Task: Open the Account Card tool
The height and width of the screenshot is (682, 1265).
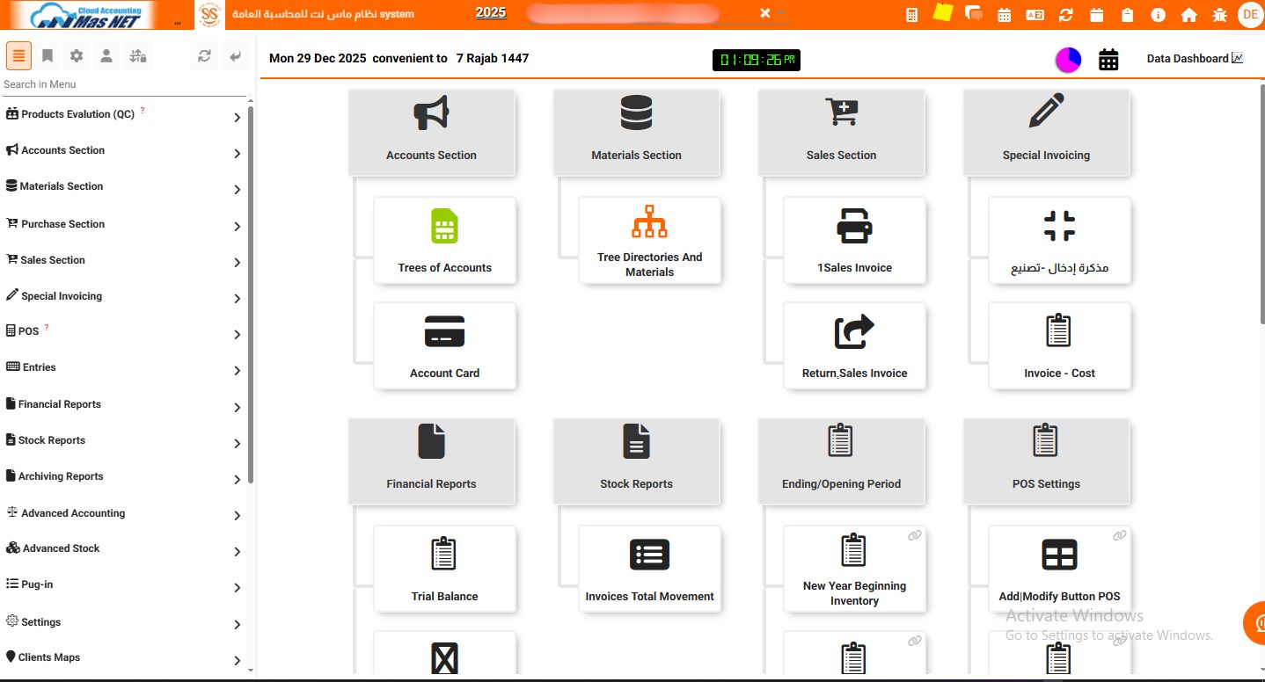Action: coord(444,345)
